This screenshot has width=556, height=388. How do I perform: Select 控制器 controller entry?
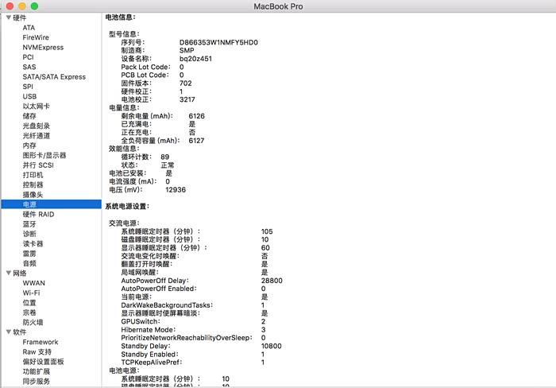click(x=33, y=184)
